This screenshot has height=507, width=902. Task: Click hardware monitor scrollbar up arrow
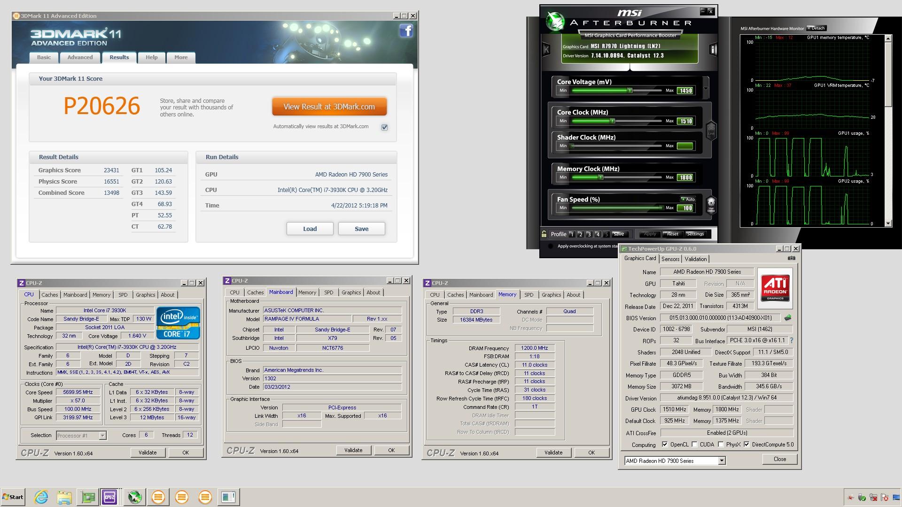point(888,39)
